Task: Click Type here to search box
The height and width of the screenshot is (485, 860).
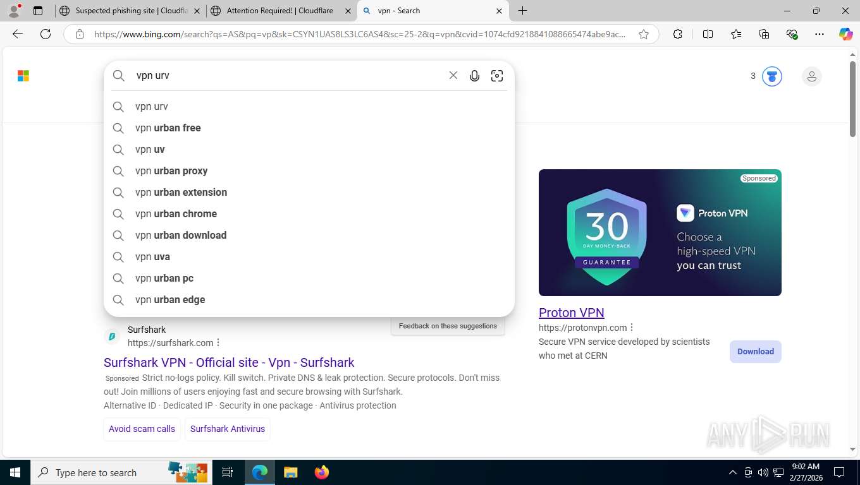Action: pyautogui.click(x=120, y=472)
